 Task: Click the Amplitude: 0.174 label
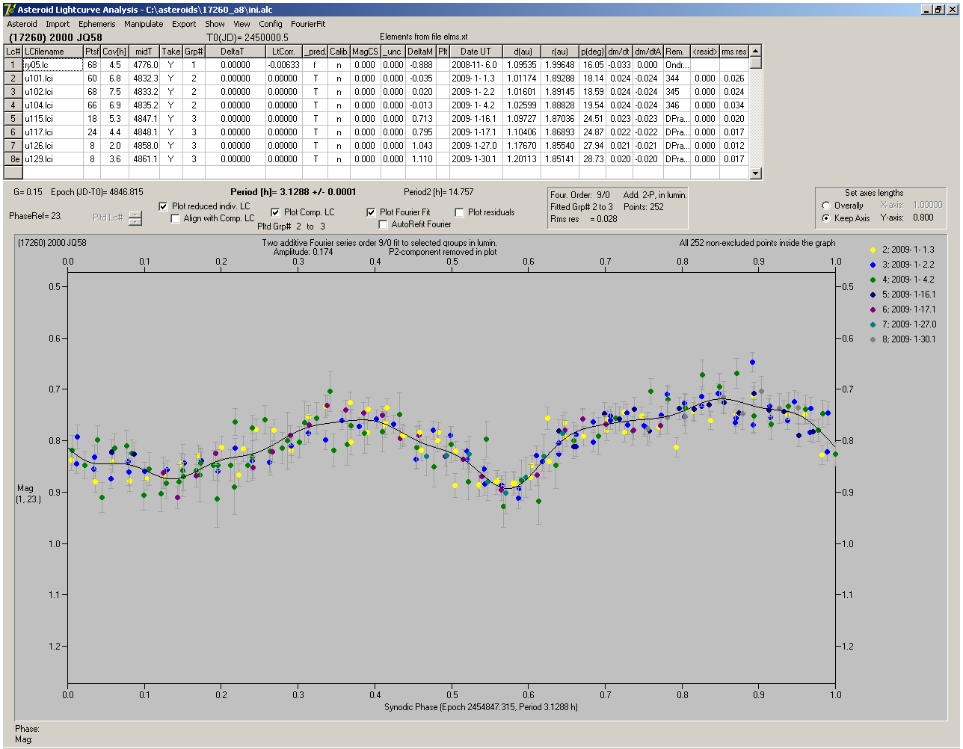304,252
